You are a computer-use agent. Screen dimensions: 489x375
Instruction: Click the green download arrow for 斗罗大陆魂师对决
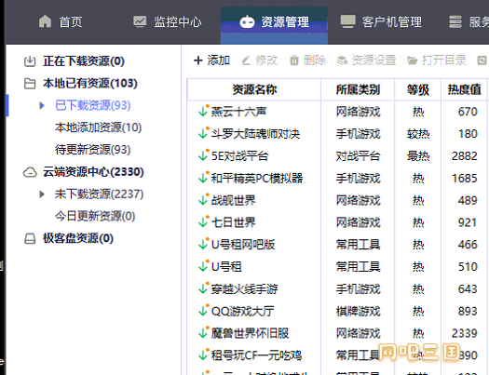203,133
